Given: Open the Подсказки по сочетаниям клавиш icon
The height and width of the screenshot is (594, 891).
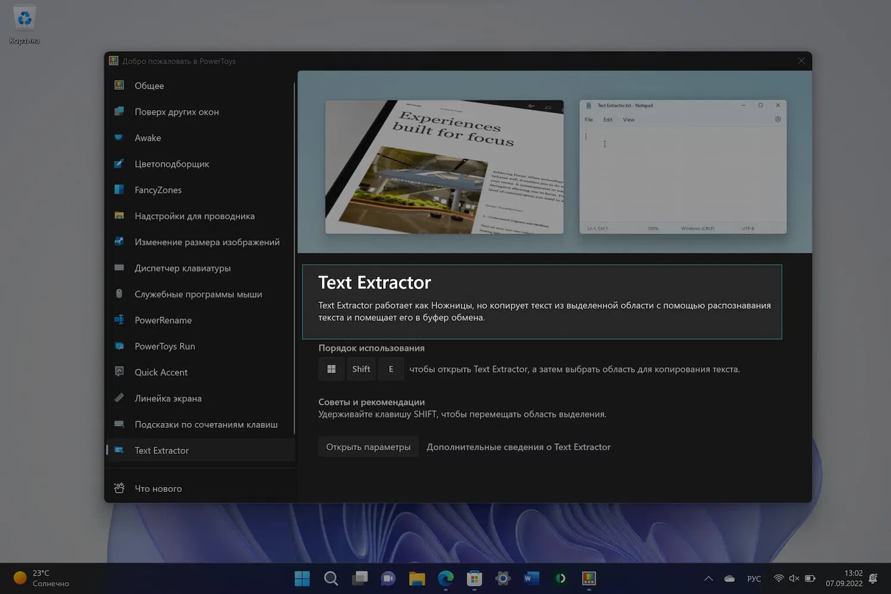Looking at the screenshot, I should coord(119,424).
